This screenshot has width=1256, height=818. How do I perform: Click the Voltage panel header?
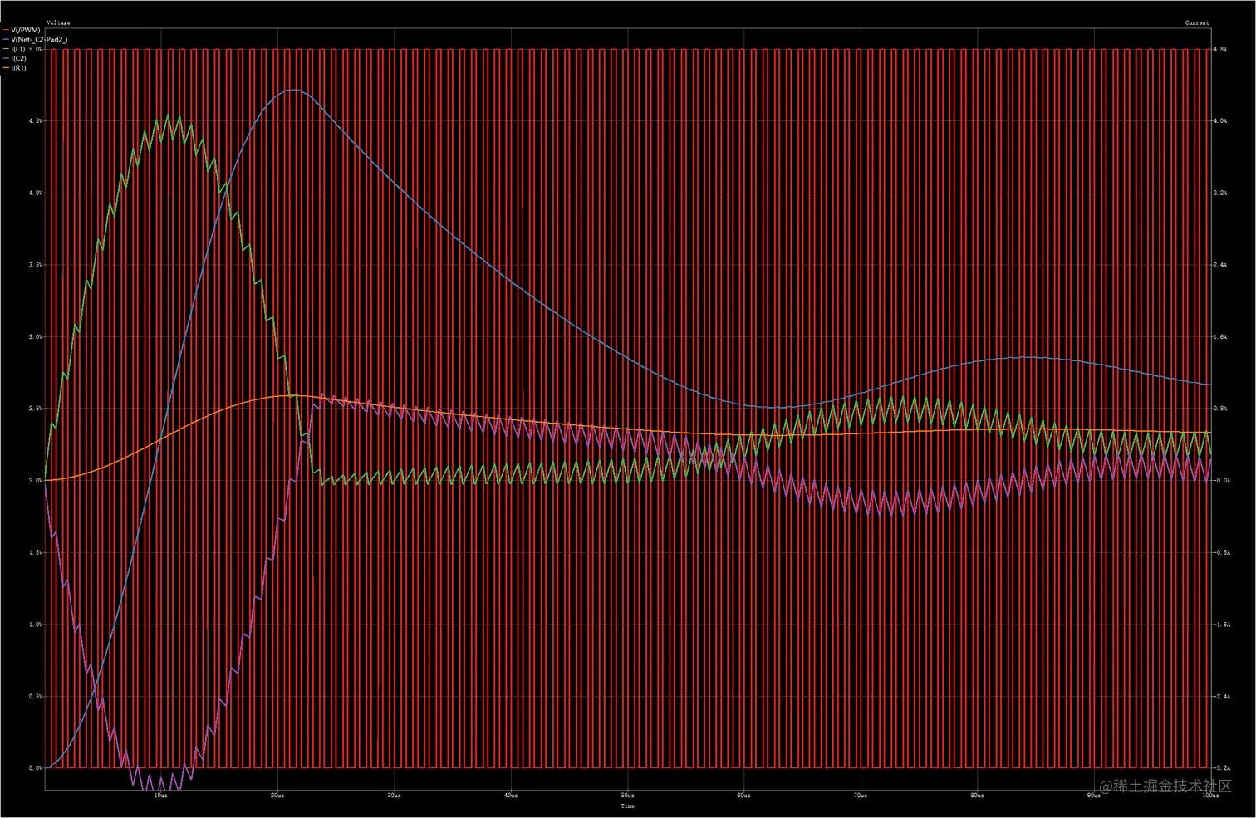pos(57,22)
